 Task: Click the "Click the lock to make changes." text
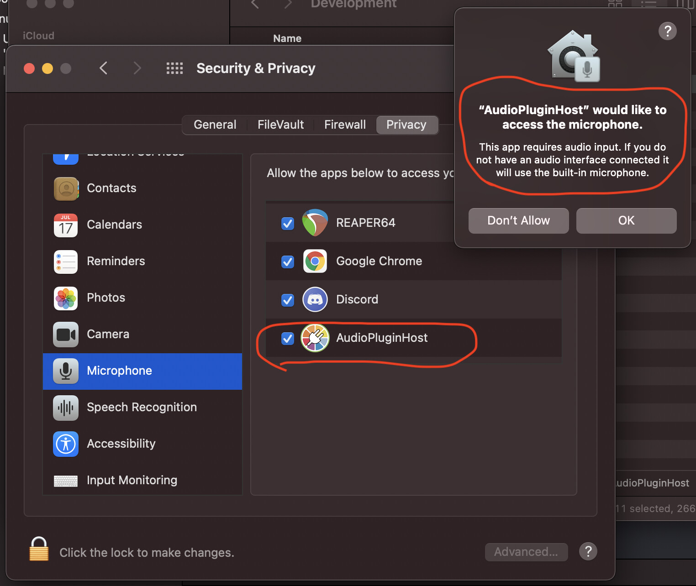(x=147, y=553)
